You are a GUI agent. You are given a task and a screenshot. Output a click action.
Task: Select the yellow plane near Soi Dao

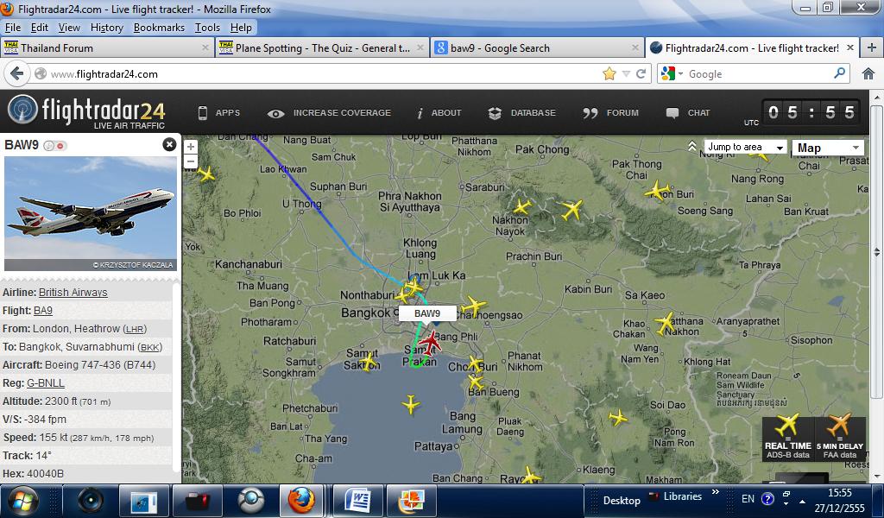tap(618, 418)
